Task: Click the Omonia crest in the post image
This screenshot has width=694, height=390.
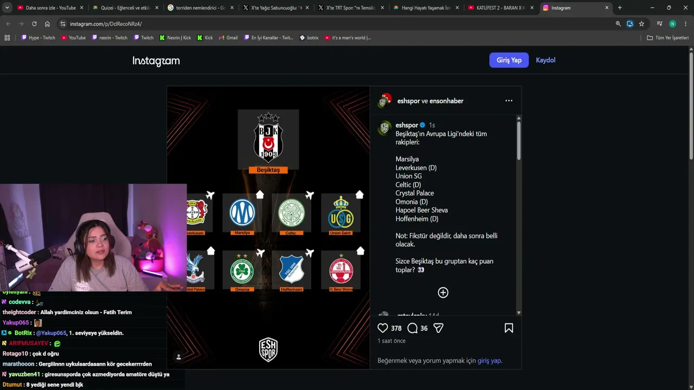Action: pos(242,269)
